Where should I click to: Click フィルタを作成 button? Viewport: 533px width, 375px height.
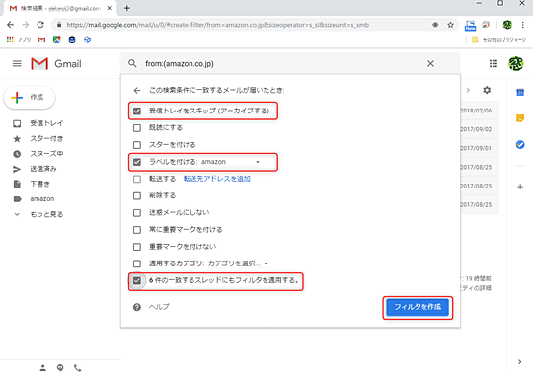pyautogui.click(x=418, y=307)
